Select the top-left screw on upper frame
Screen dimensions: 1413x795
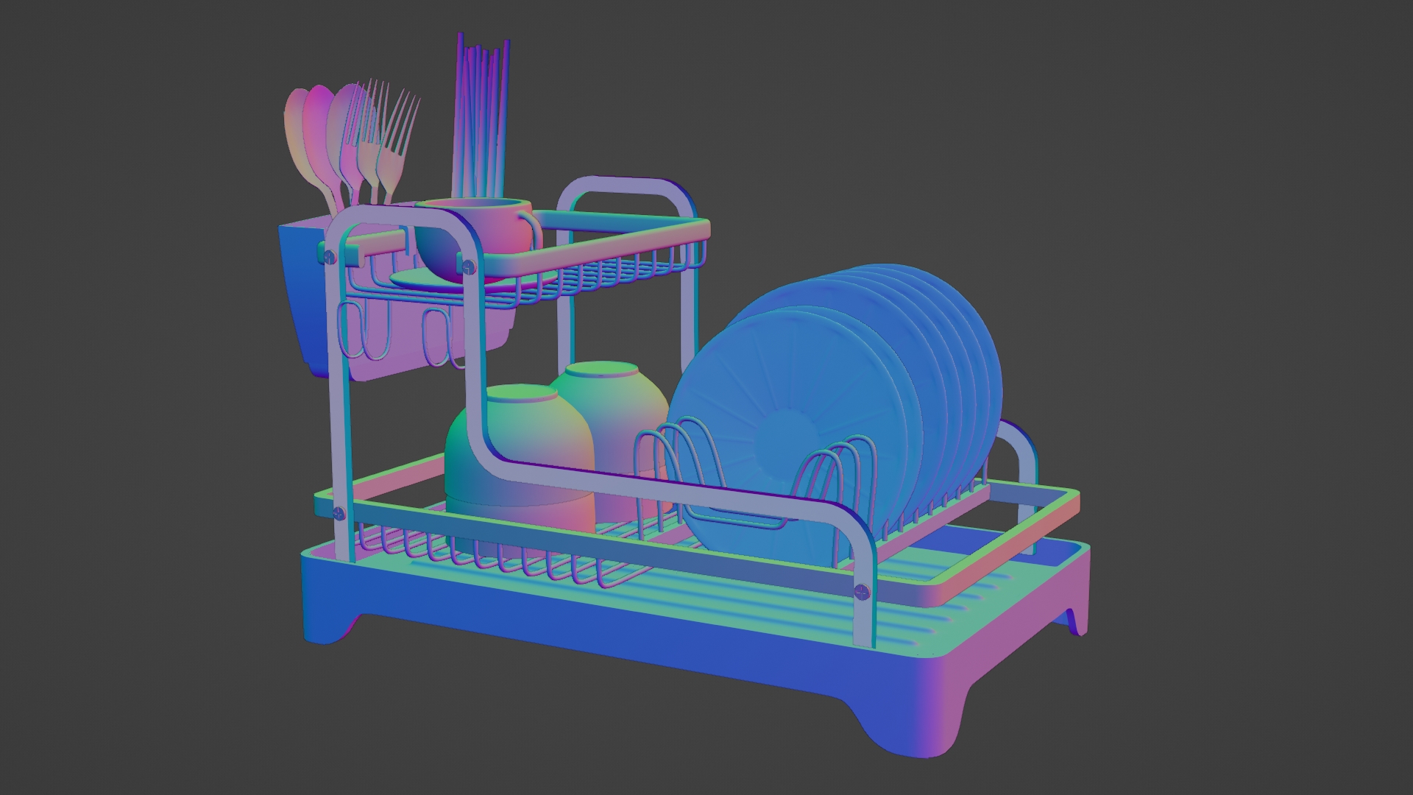[x=329, y=256]
